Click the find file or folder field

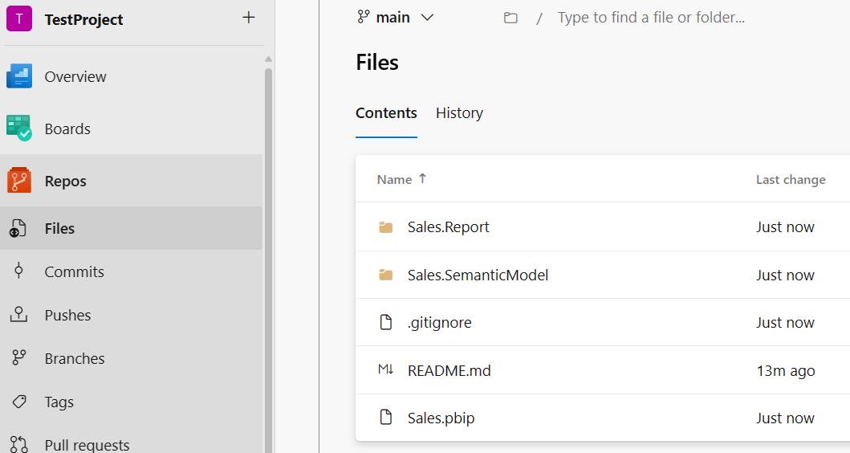[650, 18]
